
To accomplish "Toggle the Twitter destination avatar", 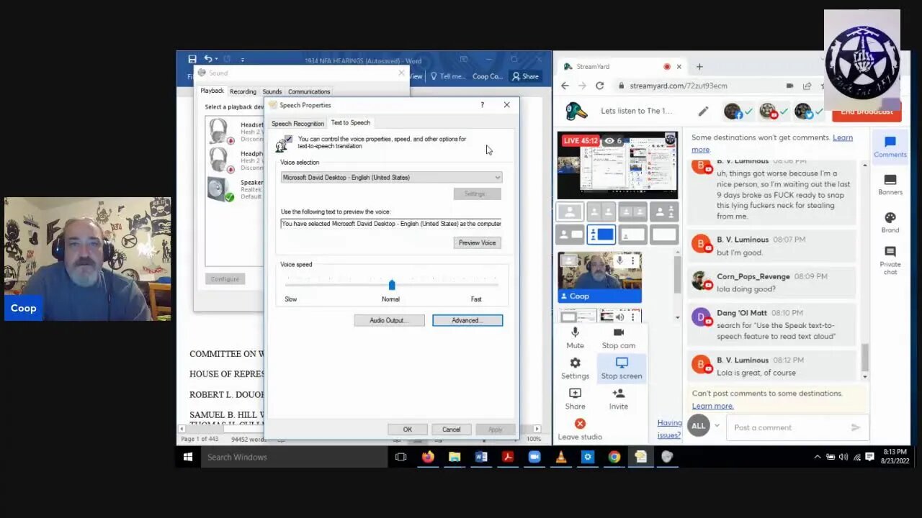I will coord(804,112).
